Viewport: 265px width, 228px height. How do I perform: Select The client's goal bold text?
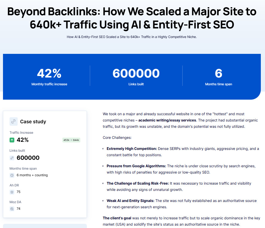pyautogui.click(x=116, y=218)
